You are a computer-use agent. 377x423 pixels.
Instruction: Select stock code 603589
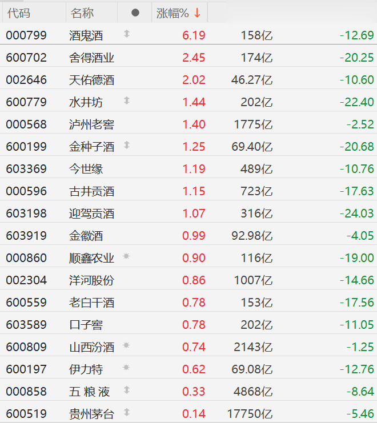tap(26, 325)
